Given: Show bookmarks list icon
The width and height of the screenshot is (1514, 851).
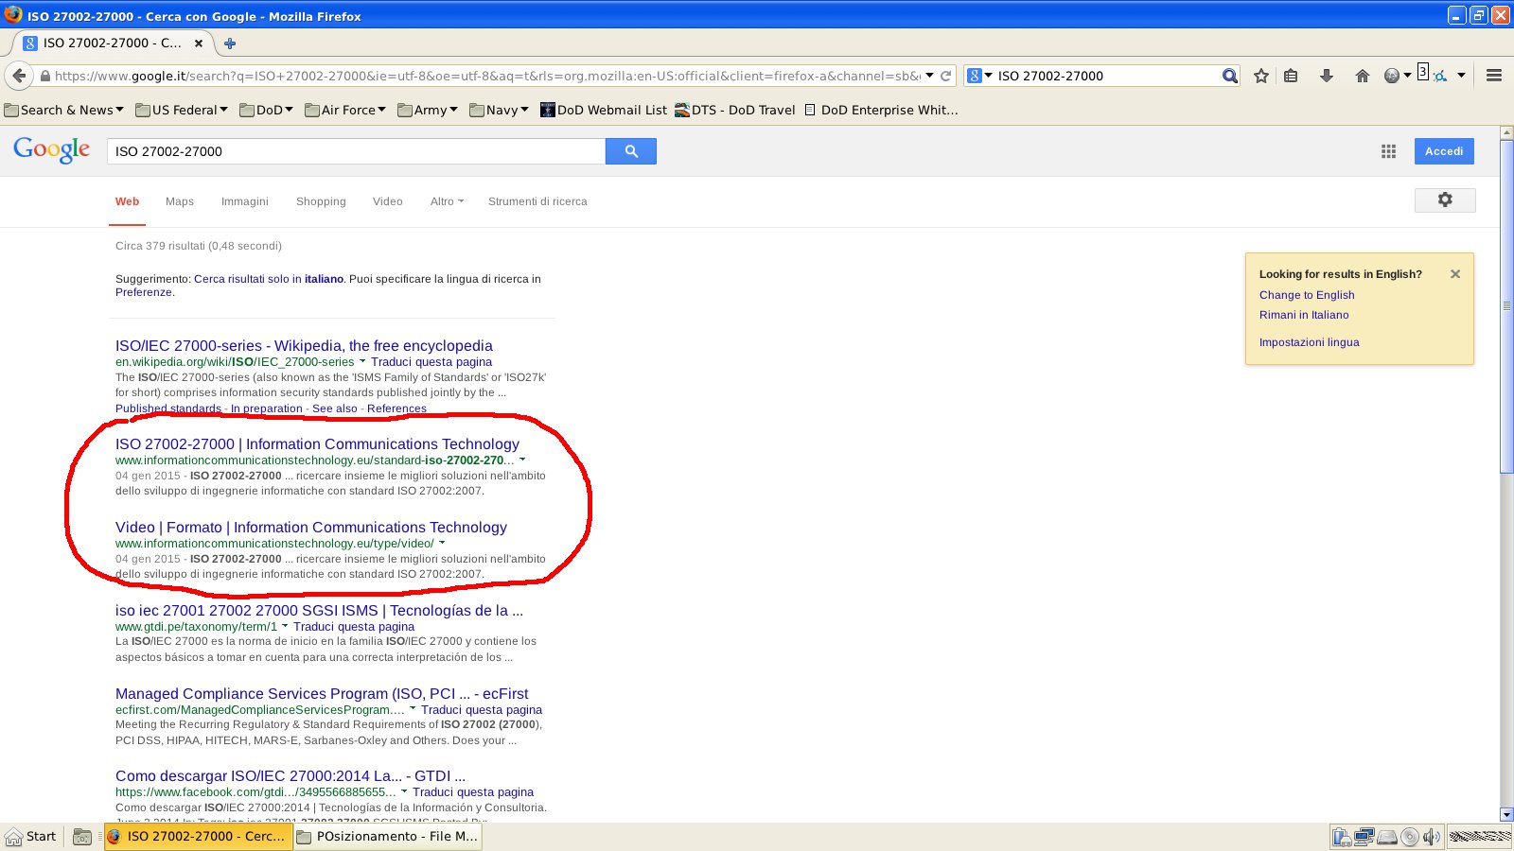Looking at the screenshot, I should point(1291,76).
